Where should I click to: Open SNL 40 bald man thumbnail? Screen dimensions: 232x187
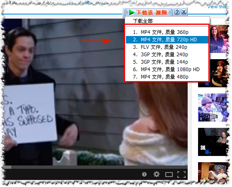click(213, 142)
